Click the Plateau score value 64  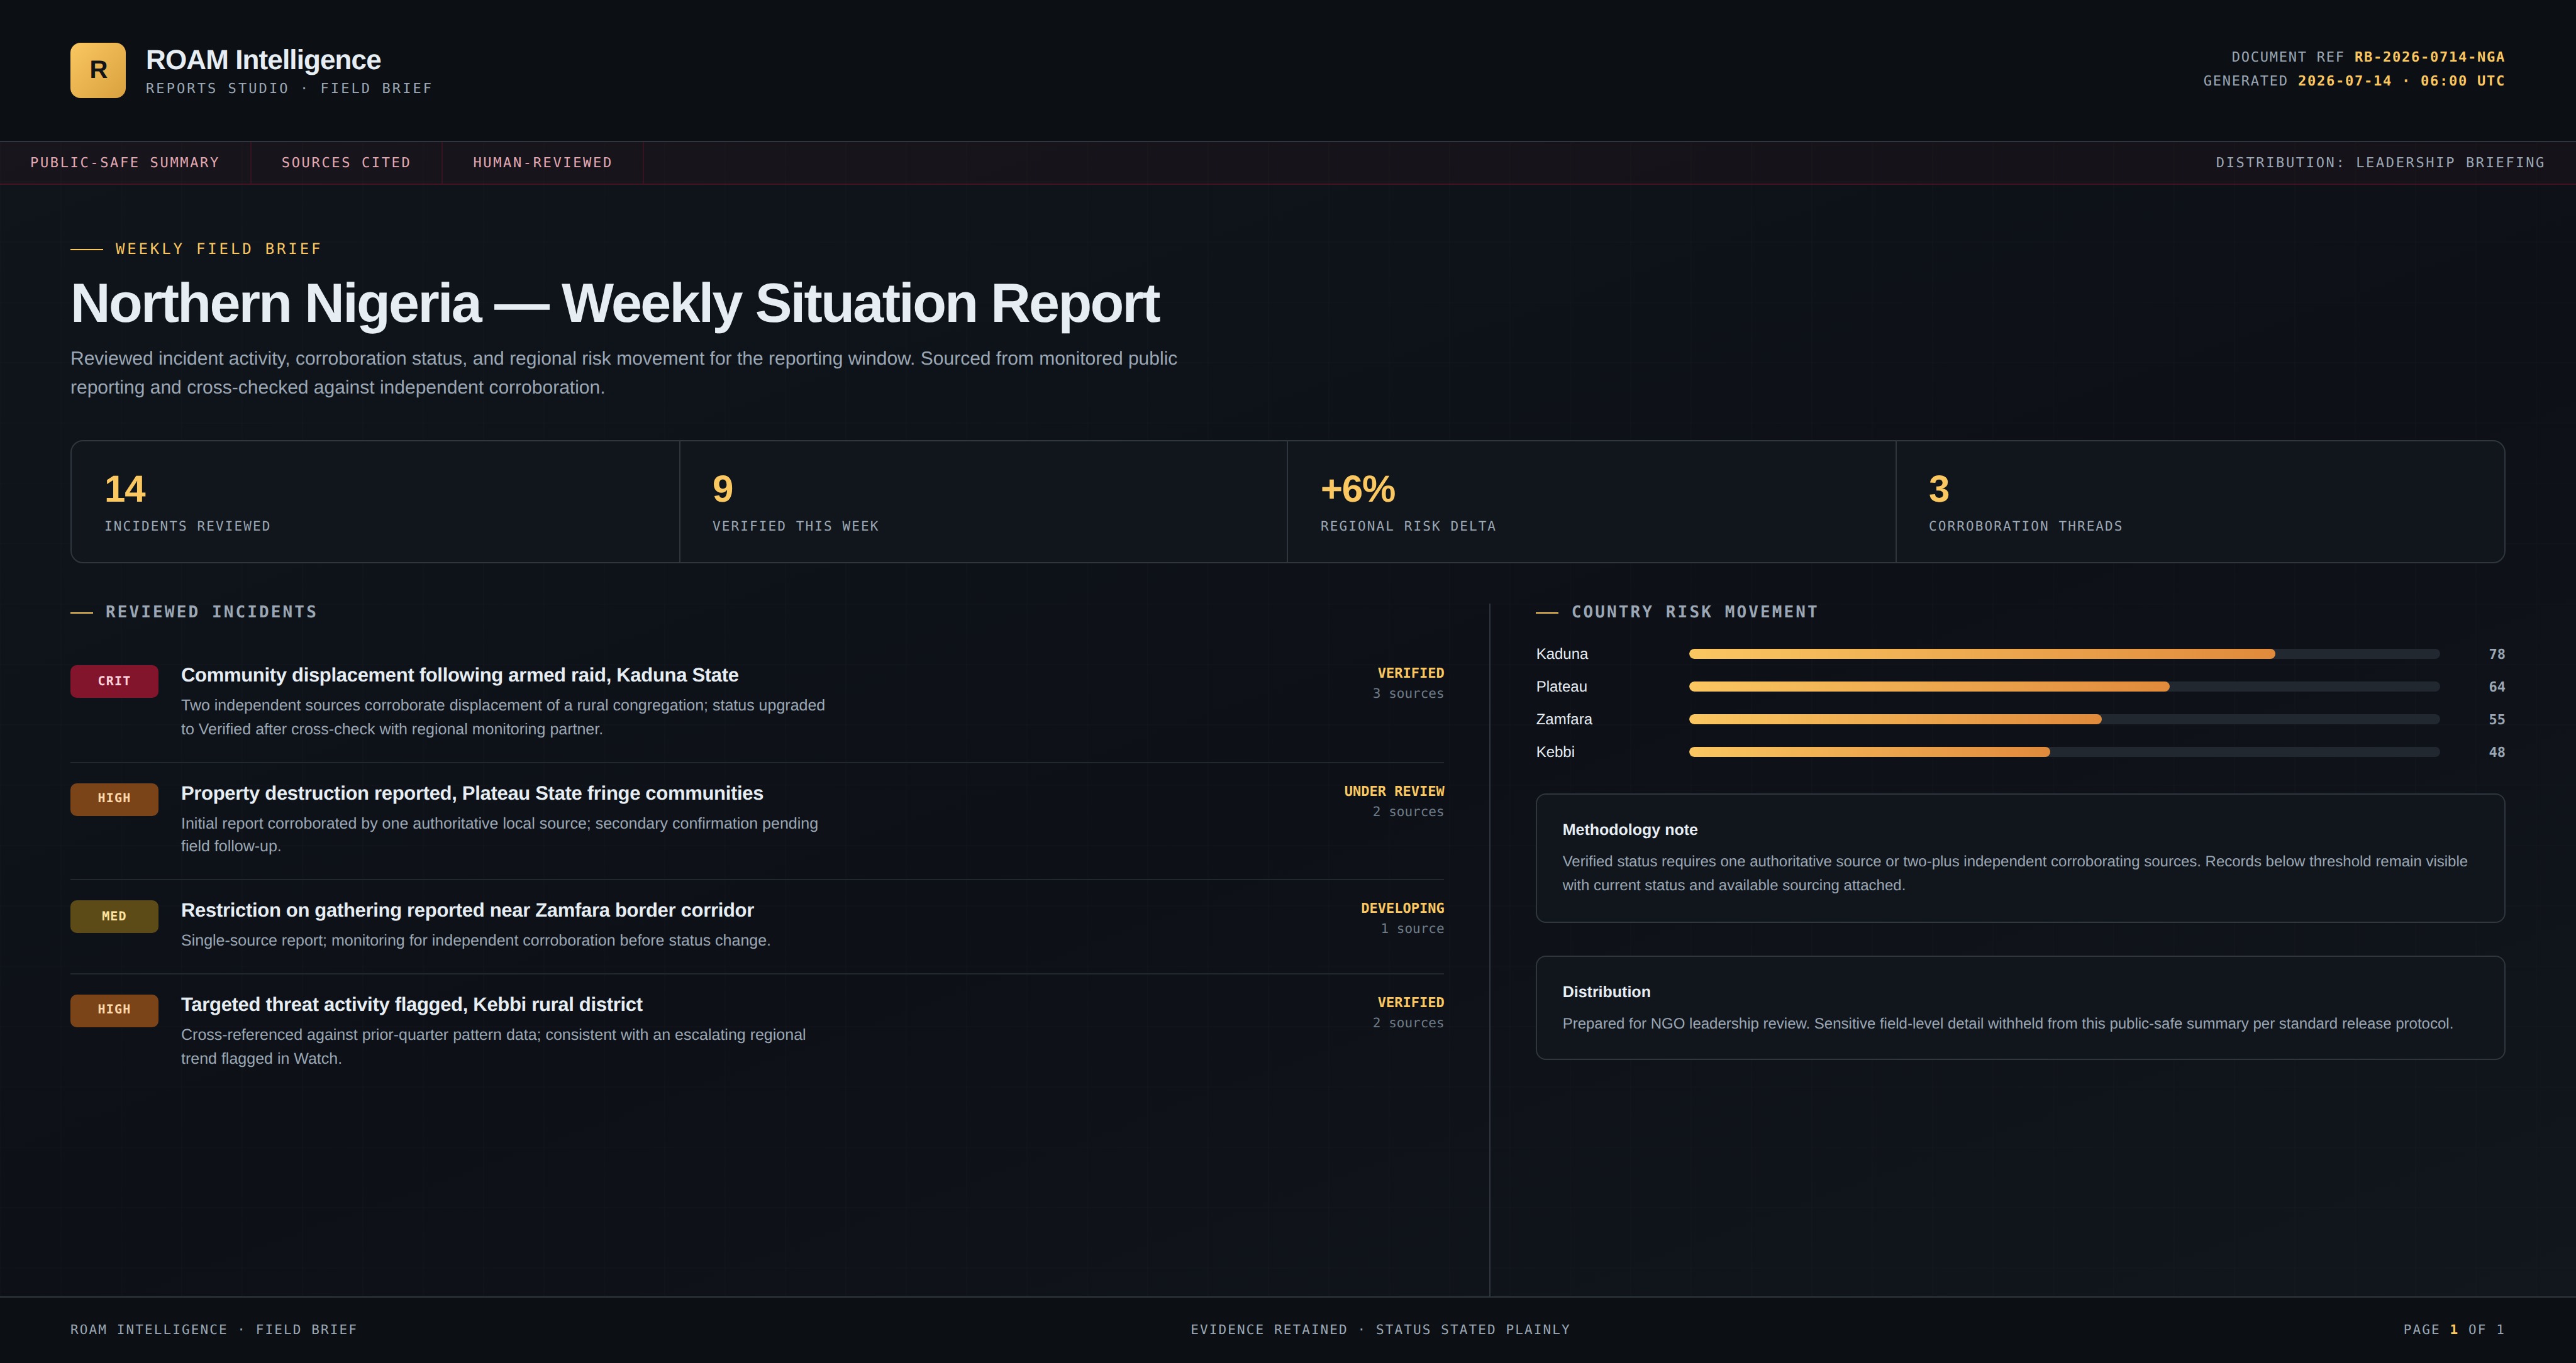[2496, 687]
